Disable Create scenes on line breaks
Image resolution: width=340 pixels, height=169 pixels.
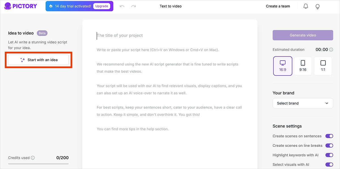click(329, 146)
